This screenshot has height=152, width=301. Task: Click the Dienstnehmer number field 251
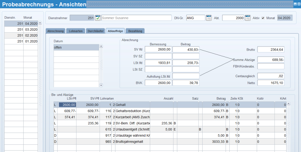(x=82, y=18)
